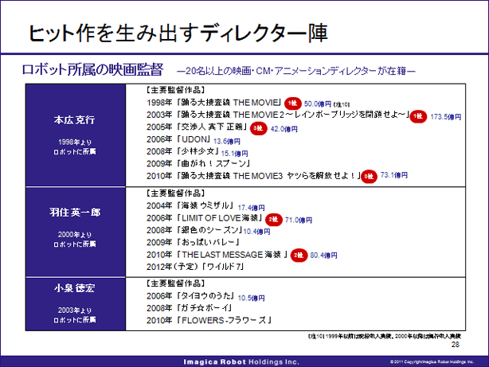Select director name 小泉 徳宏
Screen dimensions: 489x367
[x=75, y=288]
